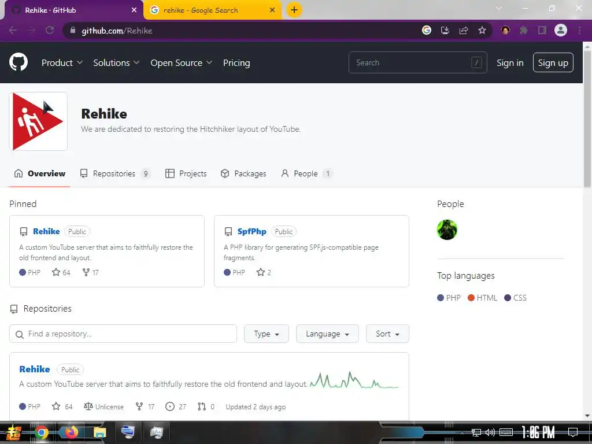Close the rehike Google Search tab
This screenshot has width=592, height=444.
point(272,10)
